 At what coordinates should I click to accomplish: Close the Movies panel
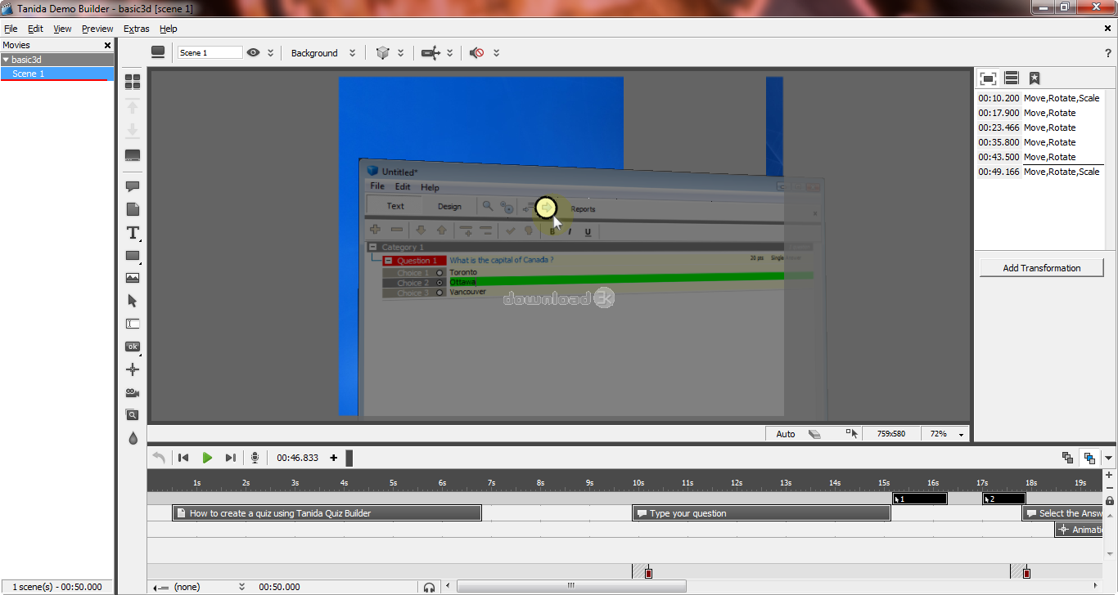(x=107, y=45)
